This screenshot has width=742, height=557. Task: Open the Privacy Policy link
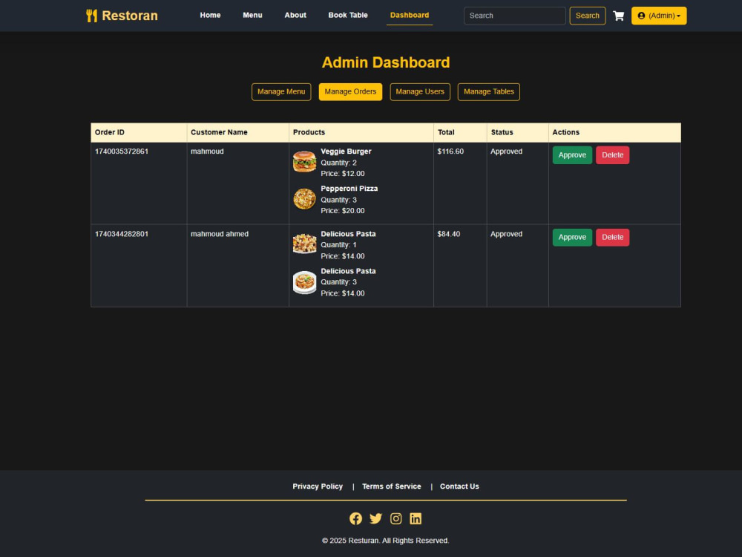click(318, 486)
